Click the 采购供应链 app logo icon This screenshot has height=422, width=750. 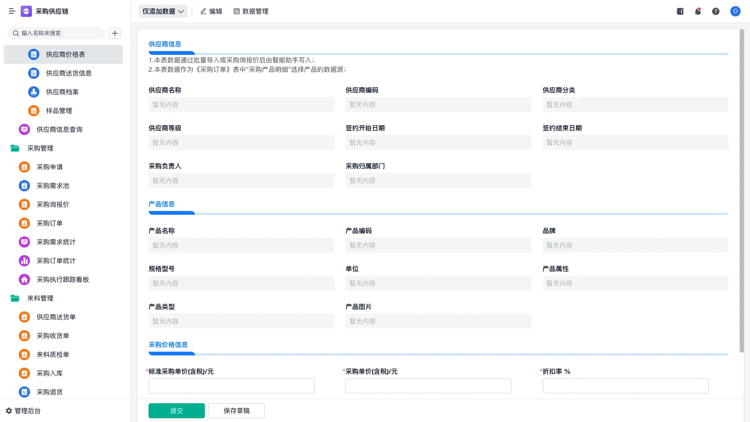pyautogui.click(x=26, y=11)
